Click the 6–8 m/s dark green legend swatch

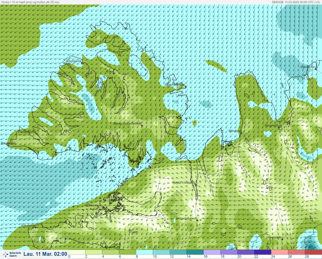(x=128, y=252)
